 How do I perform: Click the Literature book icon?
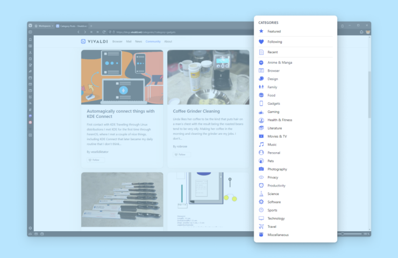(x=261, y=128)
